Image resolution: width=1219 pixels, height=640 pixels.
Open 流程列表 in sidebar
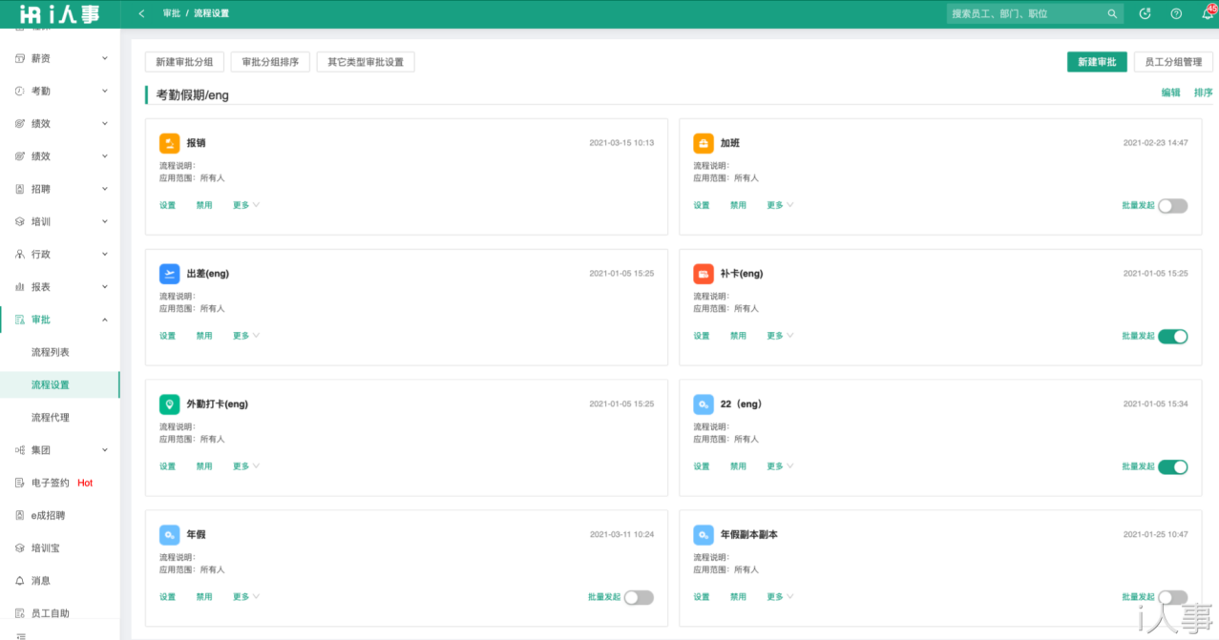(x=51, y=352)
